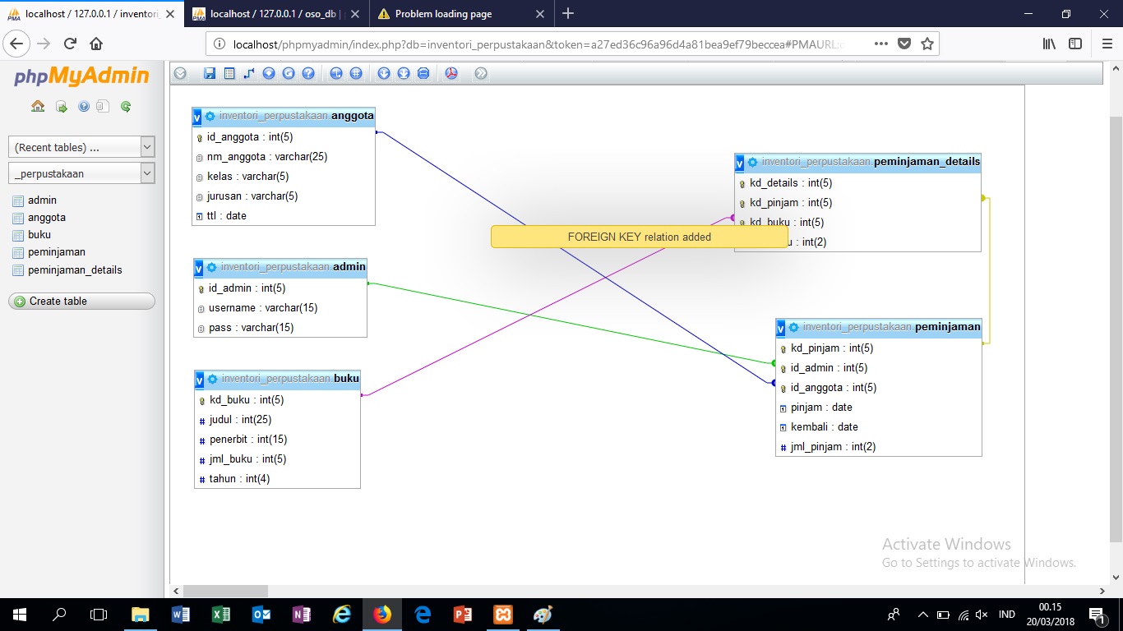Screen dimensions: 1123x631
Task: Export the schema using the PDF icon
Action: (x=451, y=73)
